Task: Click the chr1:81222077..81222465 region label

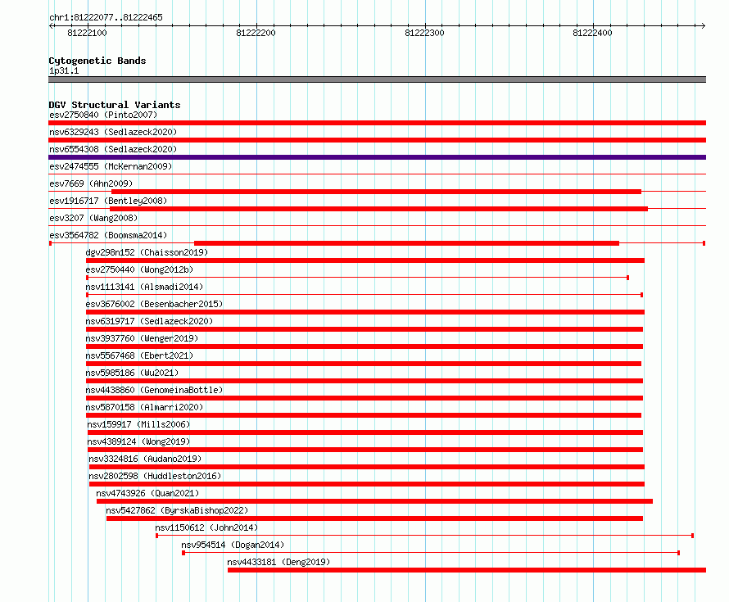Action: tap(106, 17)
